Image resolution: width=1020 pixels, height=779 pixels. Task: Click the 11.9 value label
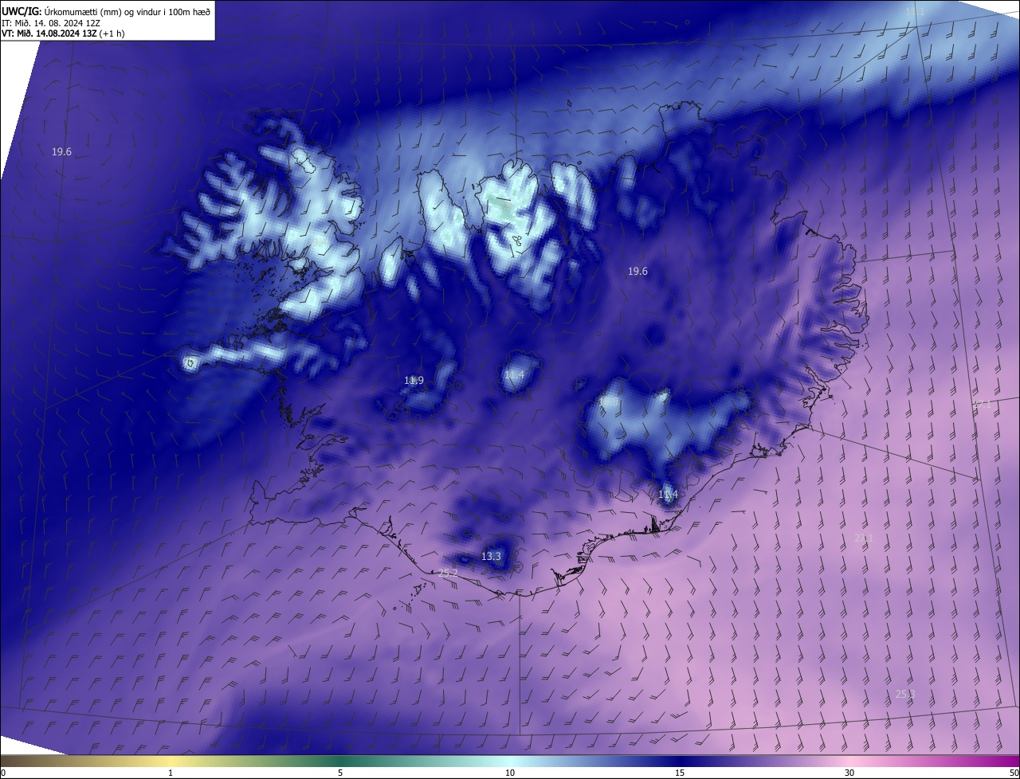point(414,381)
